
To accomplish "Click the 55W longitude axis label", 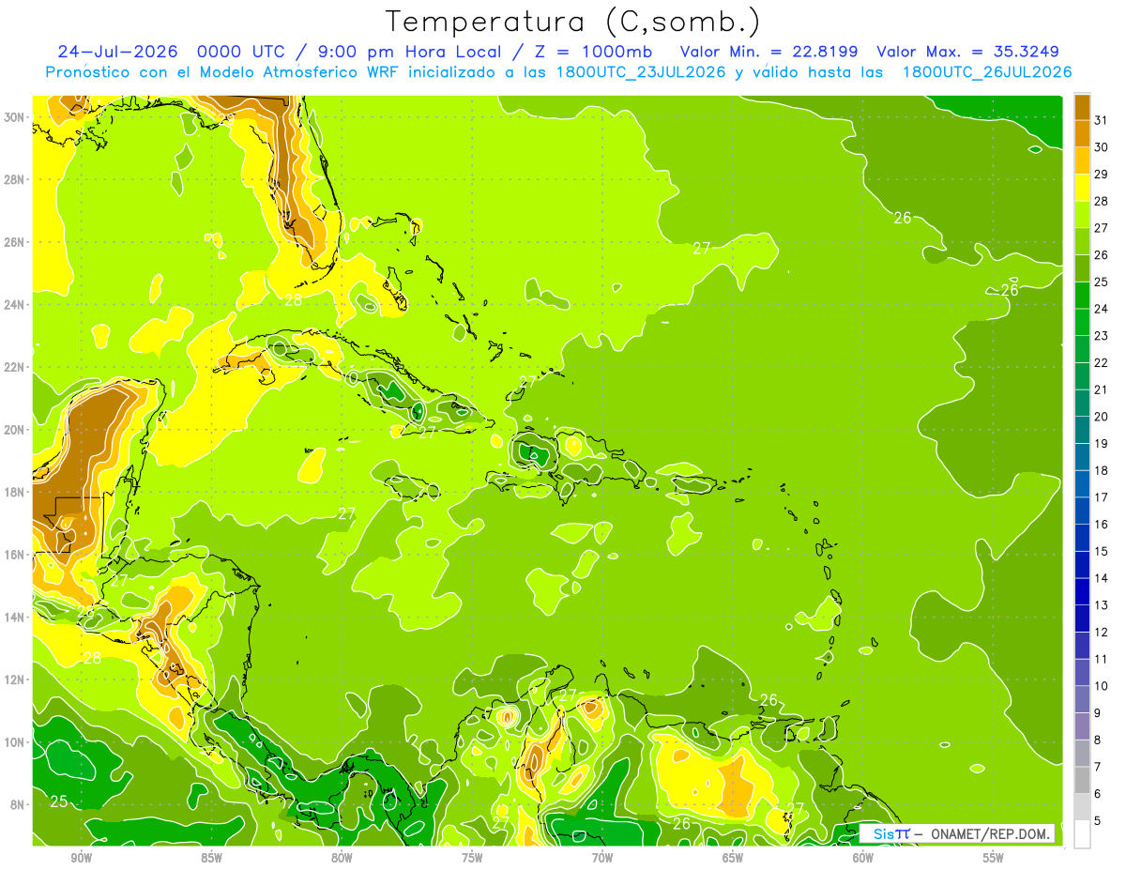I will [x=993, y=858].
